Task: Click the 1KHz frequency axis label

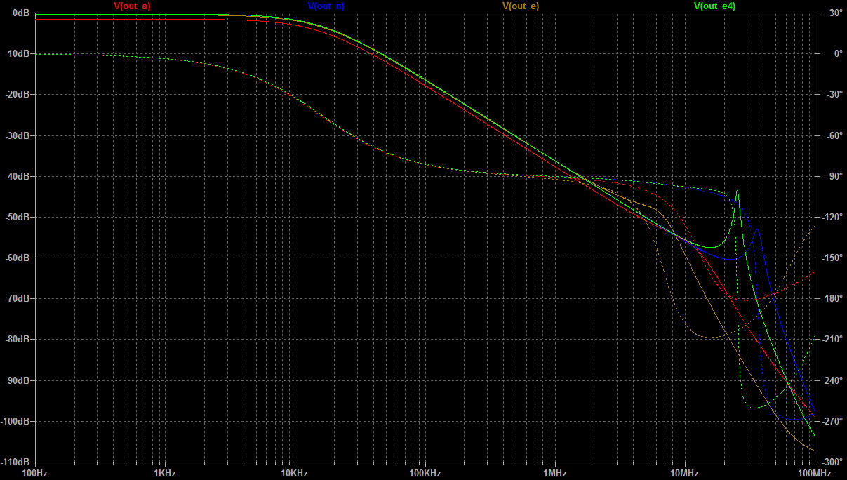Action: (x=164, y=474)
